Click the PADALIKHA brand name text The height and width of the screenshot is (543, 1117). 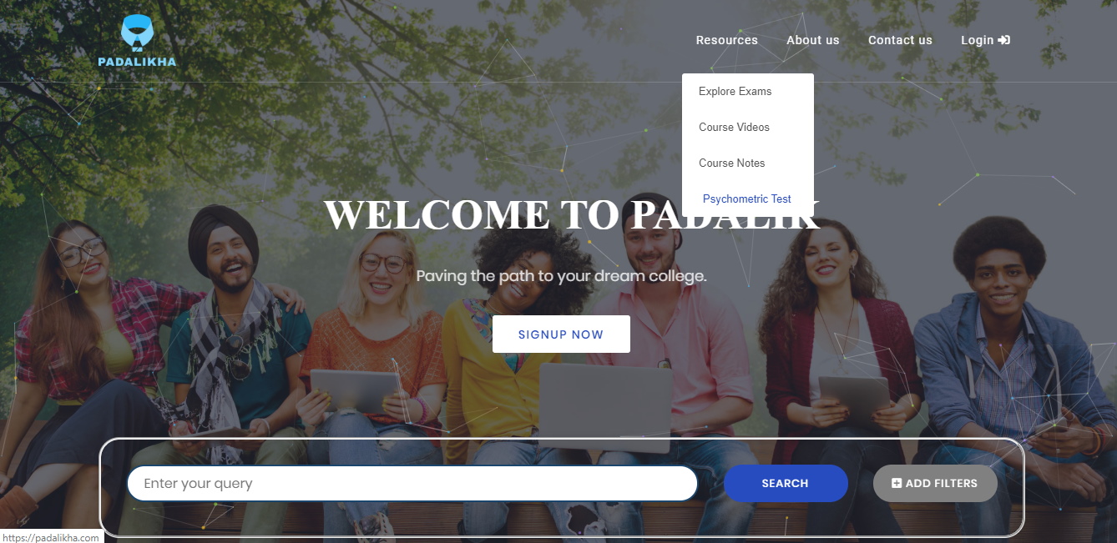137,62
